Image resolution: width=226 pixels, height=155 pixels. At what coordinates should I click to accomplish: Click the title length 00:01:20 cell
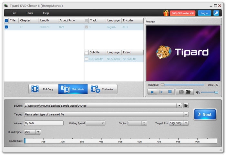pos(45,27)
